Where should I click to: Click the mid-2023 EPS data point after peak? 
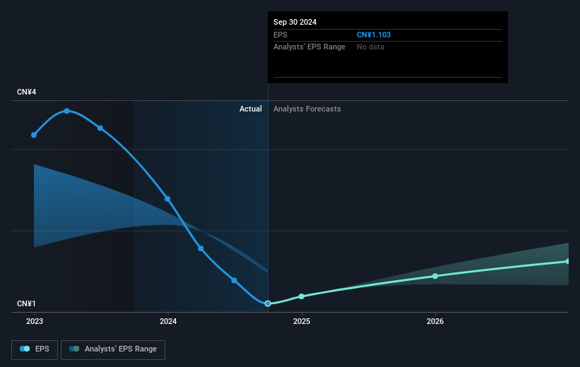tap(100, 128)
